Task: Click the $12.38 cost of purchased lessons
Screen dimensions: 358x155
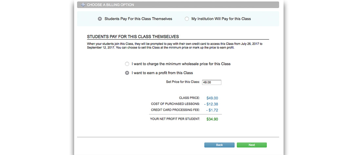Action: pyautogui.click(x=211, y=104)
